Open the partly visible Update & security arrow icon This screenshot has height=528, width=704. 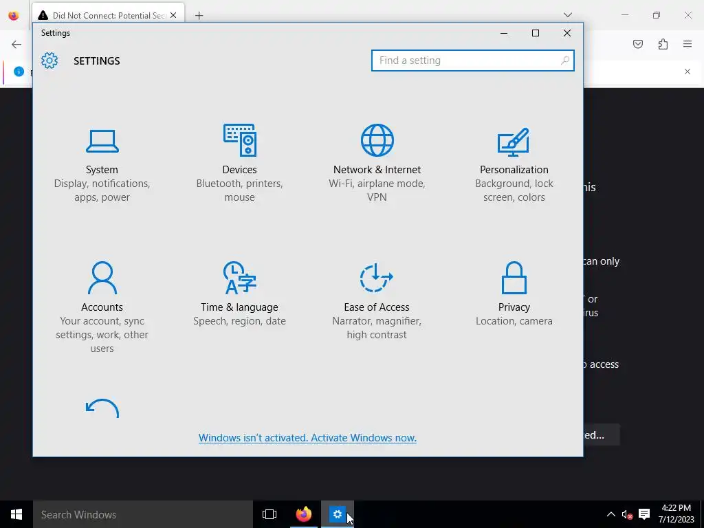(102, 408)
